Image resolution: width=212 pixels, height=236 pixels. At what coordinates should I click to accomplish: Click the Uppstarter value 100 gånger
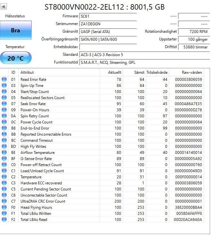point(194,39)
